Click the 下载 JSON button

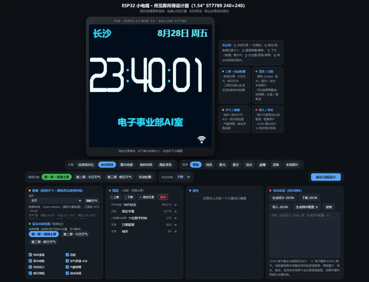tap(309, 198)
